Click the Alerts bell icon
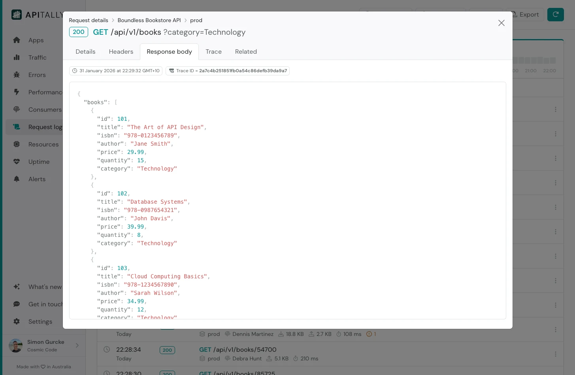The image size is (575, 375). (x=17, y=179)
